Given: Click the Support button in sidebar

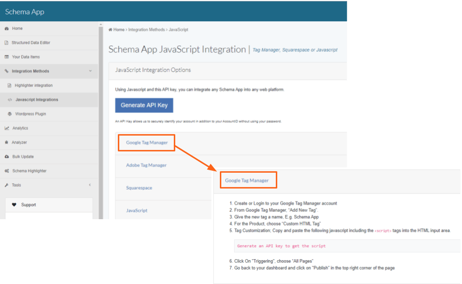Looking at the screenshot, I should coord(49,205).
